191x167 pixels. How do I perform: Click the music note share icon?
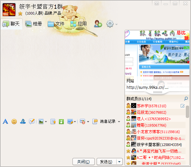61,121
